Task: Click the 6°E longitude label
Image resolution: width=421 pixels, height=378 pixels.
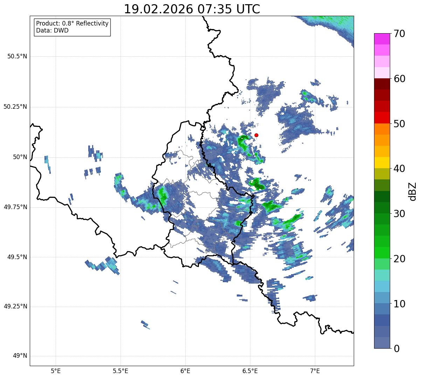Action: click(185, 371)
